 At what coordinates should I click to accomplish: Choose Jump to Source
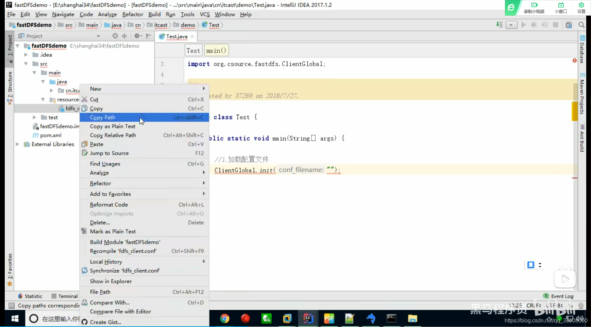145,153
